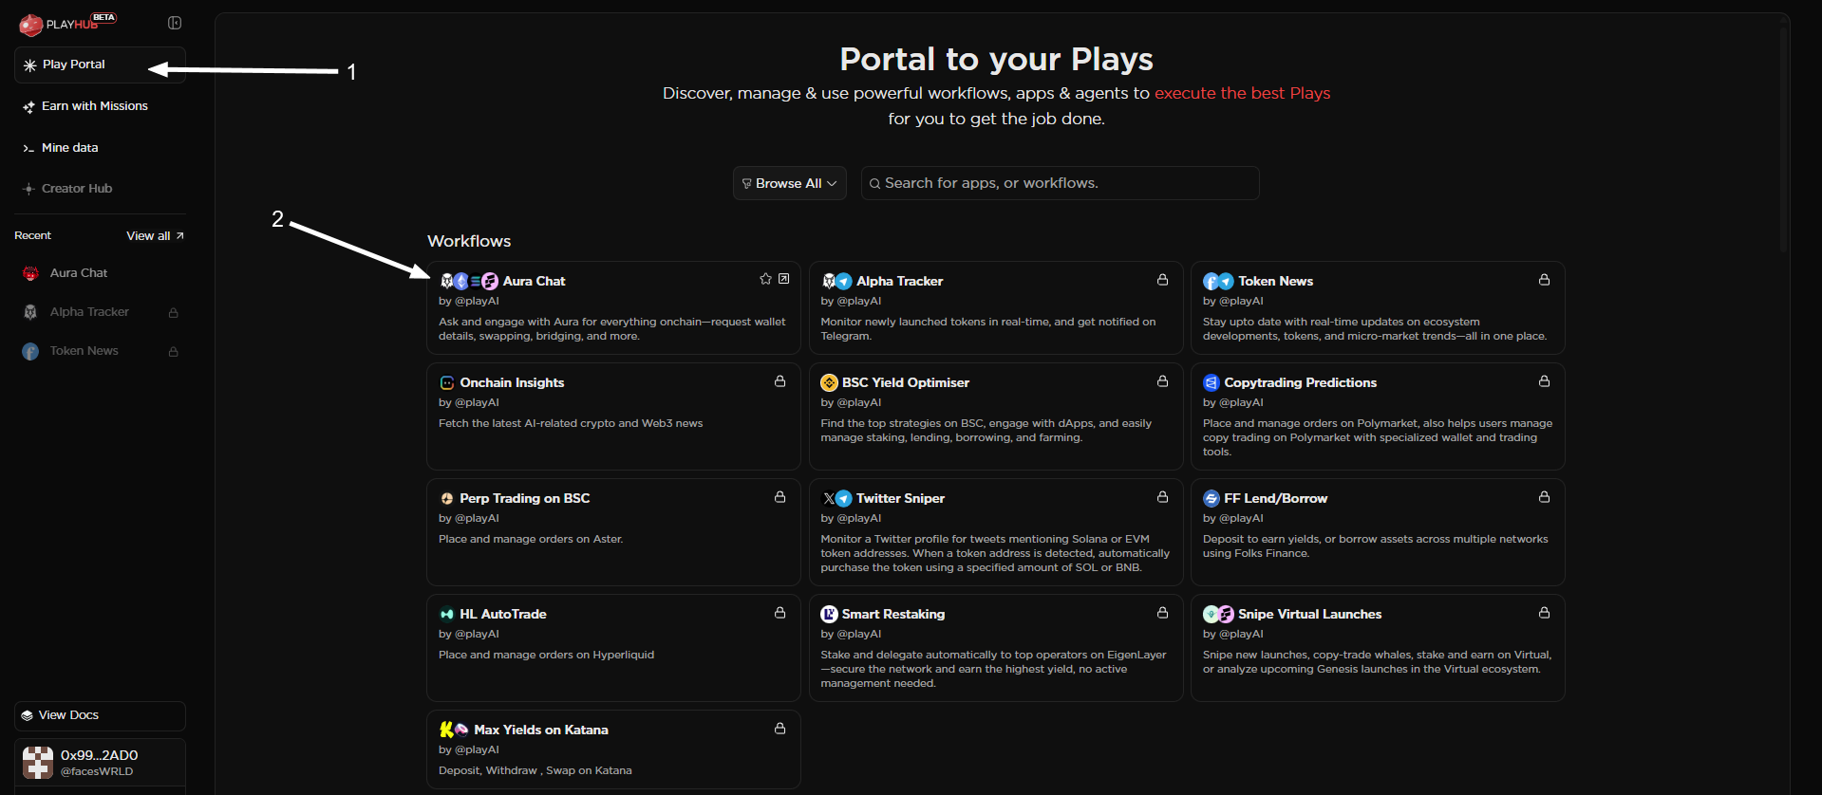Click lock icon on Twitter Sniper card
The width and height of the screenshot is (1822, 795).
coord(1162,497)
